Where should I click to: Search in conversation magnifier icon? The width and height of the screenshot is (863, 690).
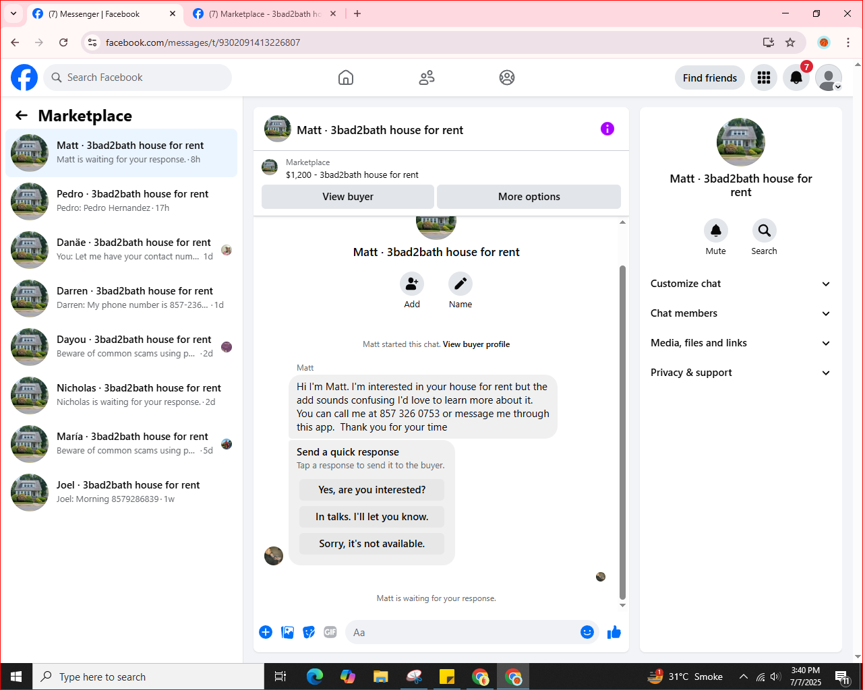coord(765,230)
